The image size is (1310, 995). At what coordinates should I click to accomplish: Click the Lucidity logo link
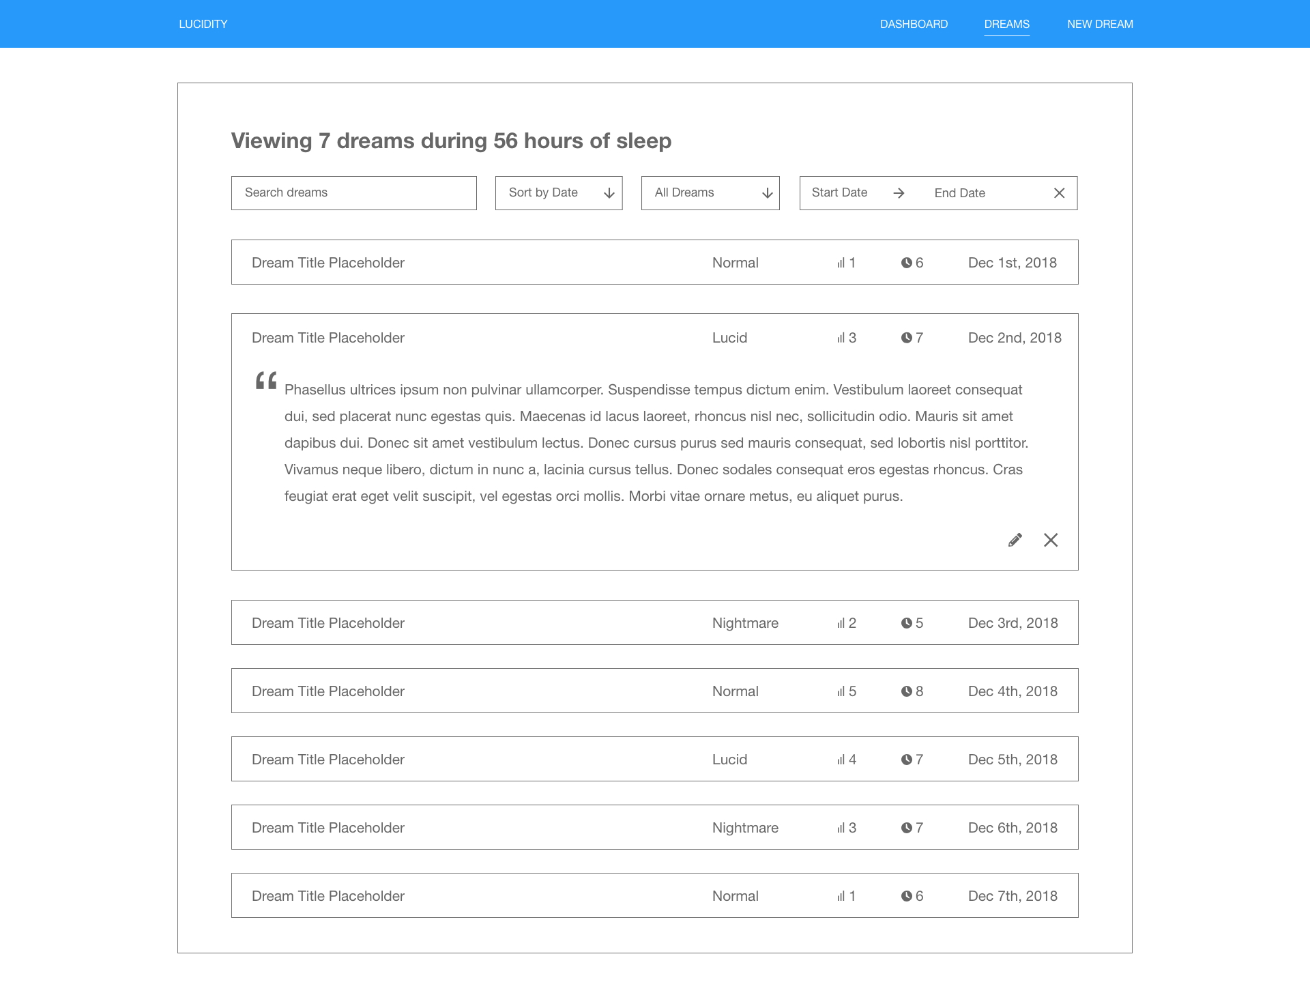click(x=203, y=24)
